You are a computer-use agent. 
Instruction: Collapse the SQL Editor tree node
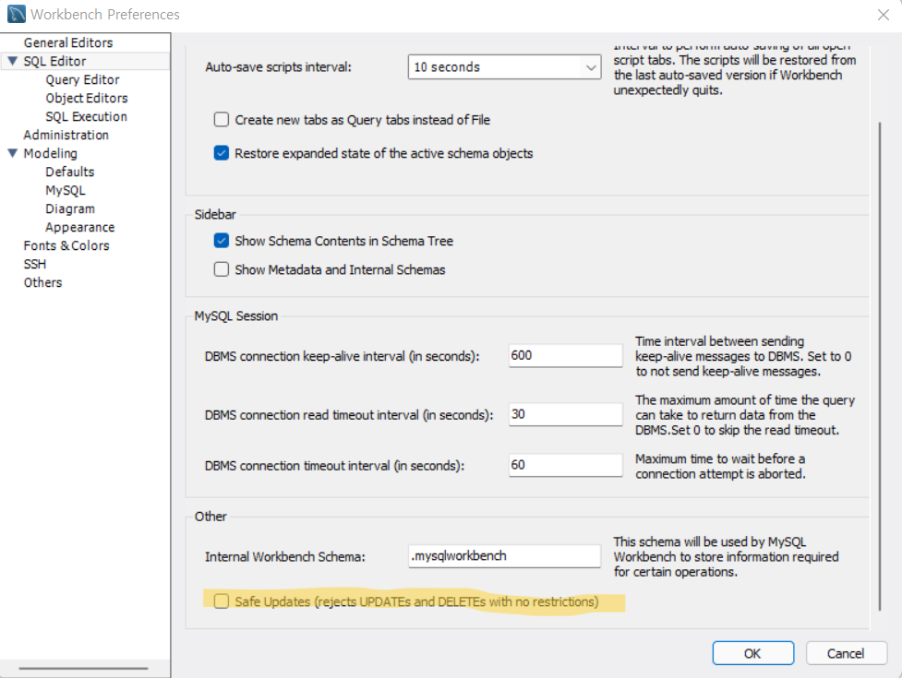pos(12,61)
